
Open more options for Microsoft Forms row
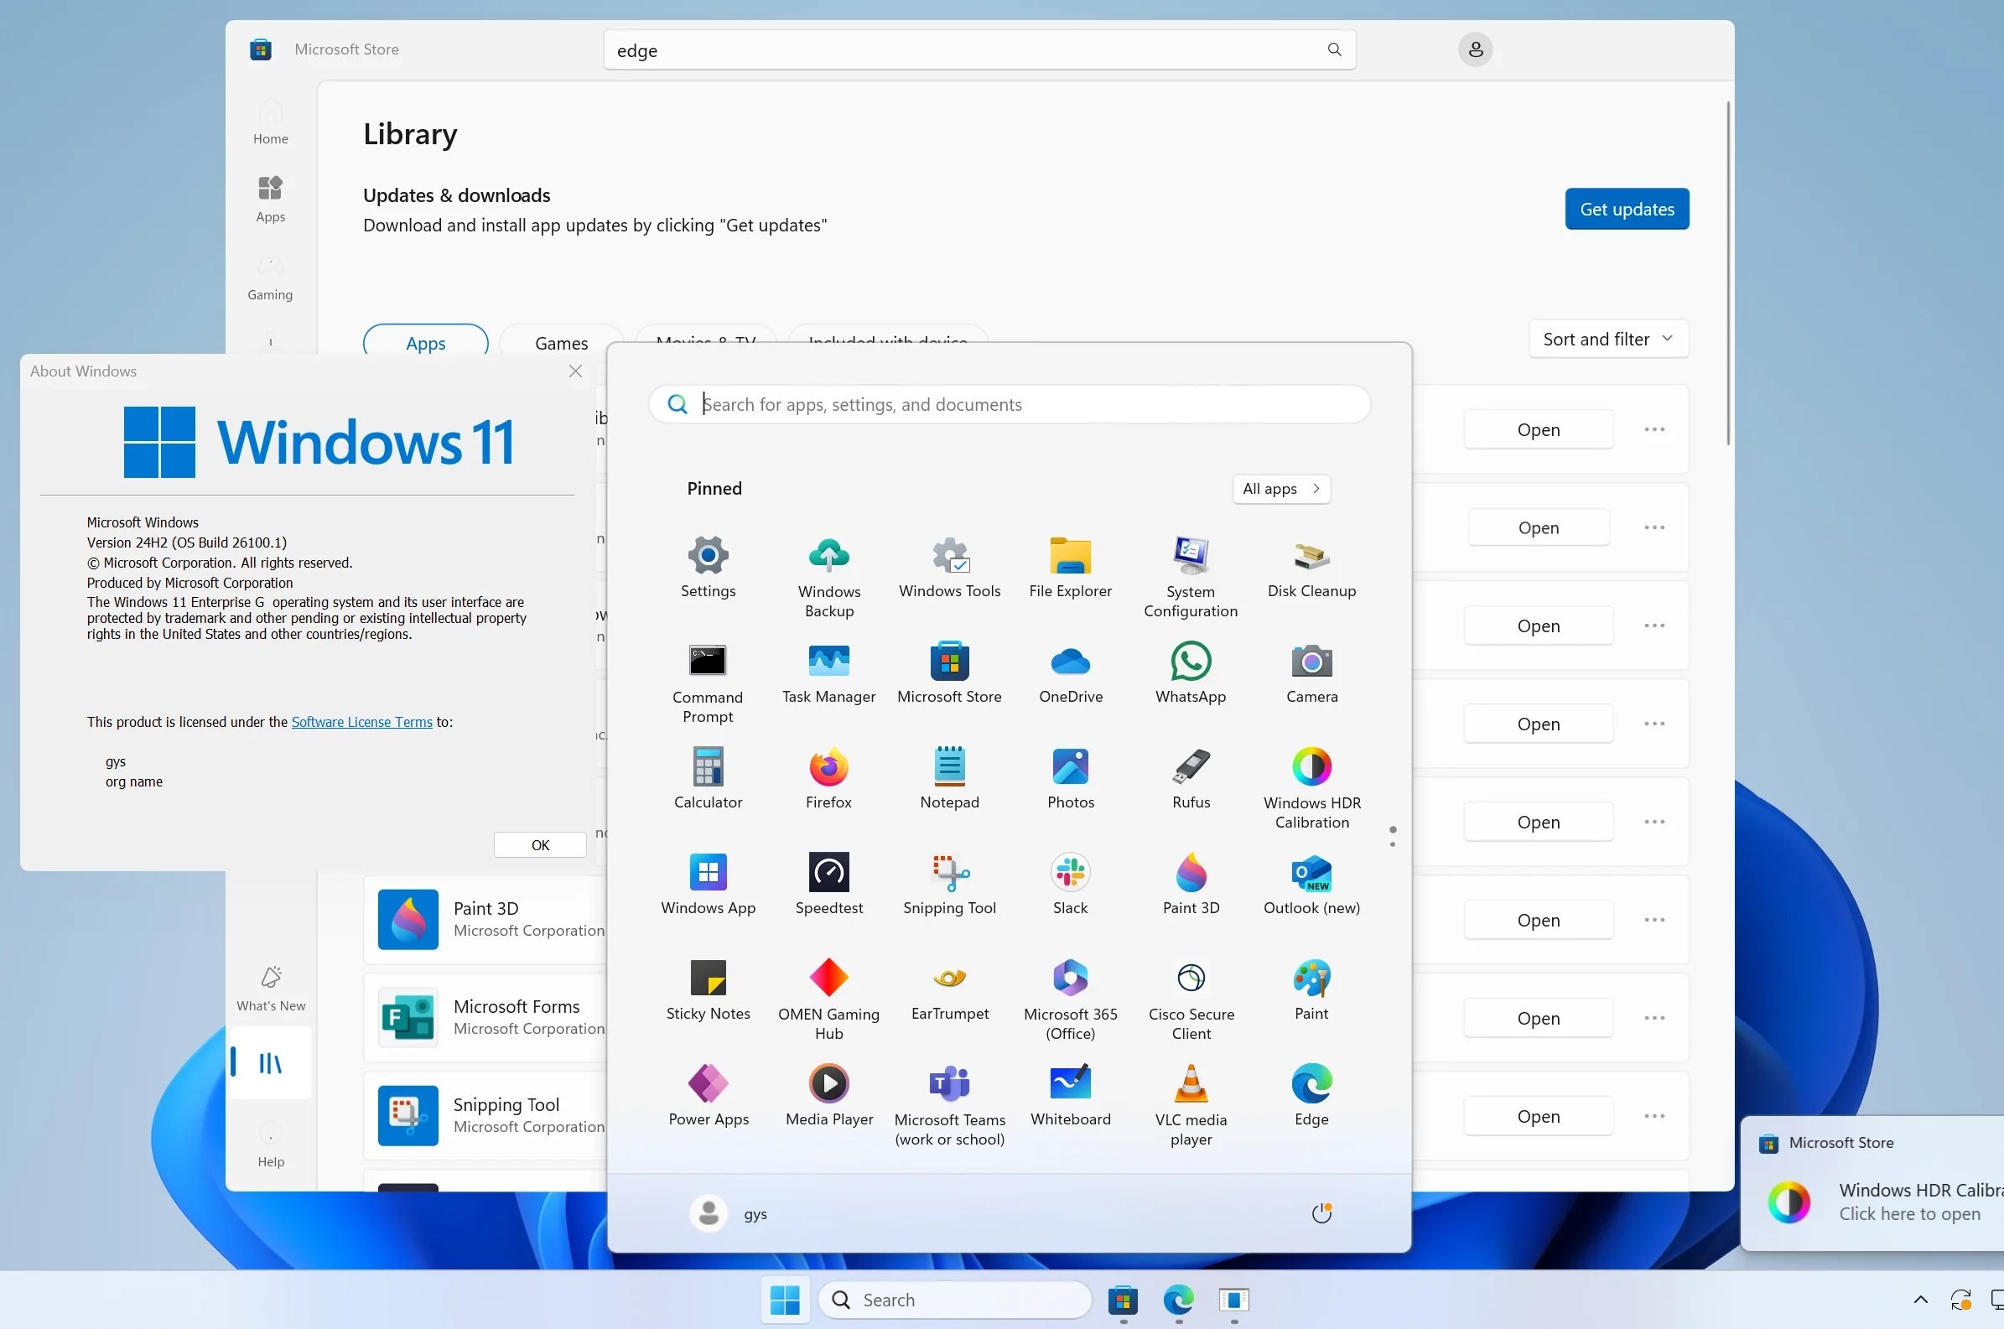pyautogui.click(x=1654, y=1018)
